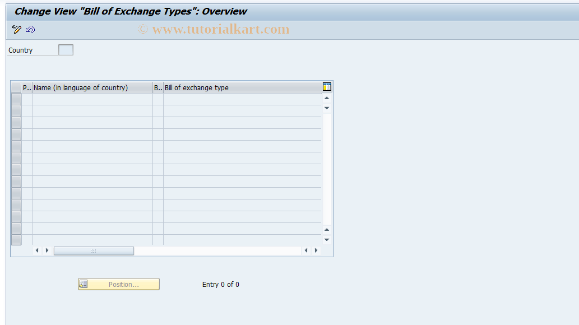The height and width of the screenshot is (325, 579).
Task: Click the 'Entry 0 of 0' status text
Action: click(x=220, y=285)
